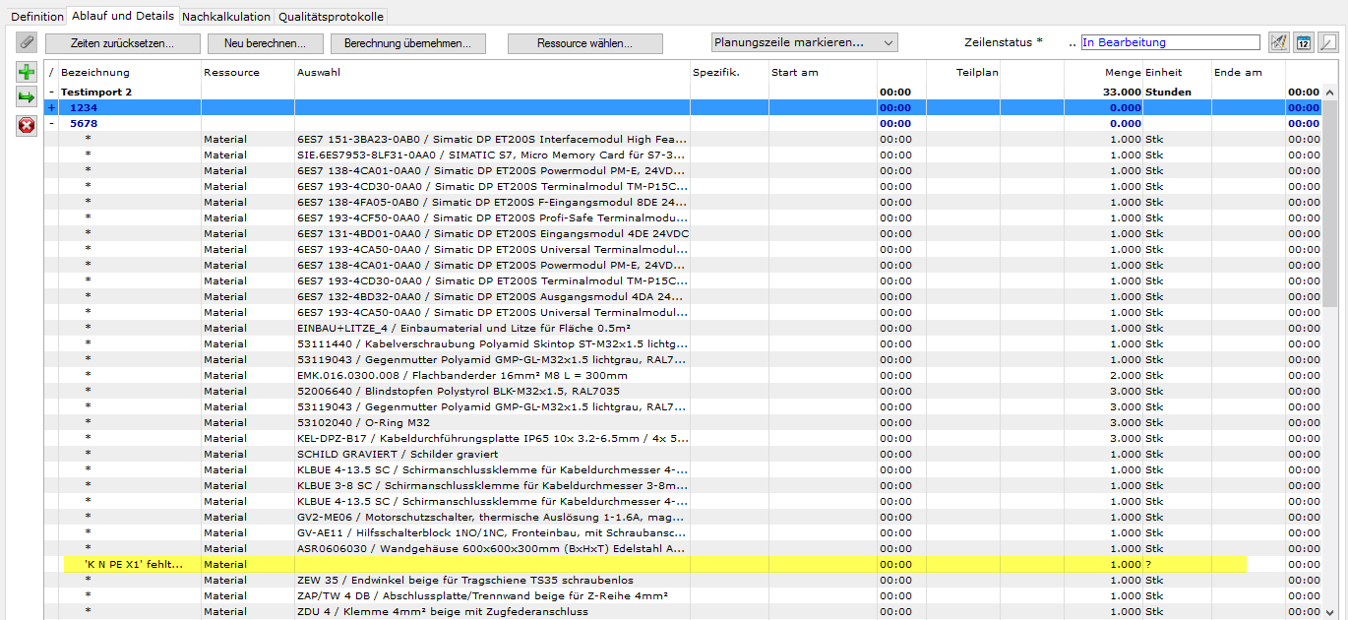Click the paperclip attachment icon

pyautogui.click(x=27, y=43)
